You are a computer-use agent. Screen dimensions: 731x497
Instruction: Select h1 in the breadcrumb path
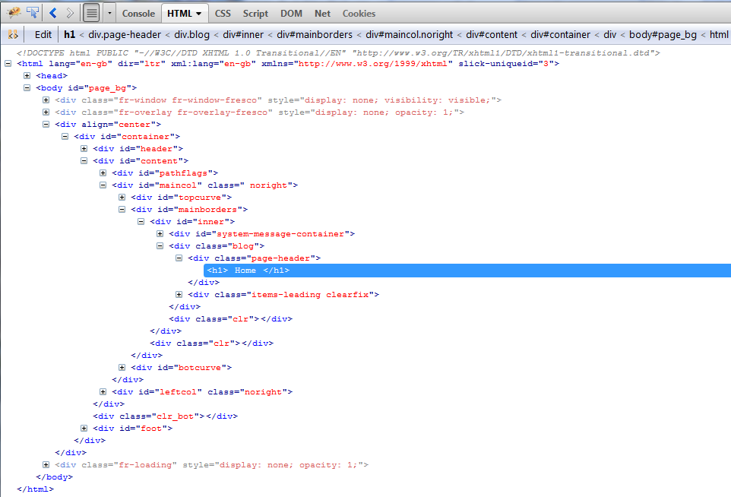pyautogui.click(x=69, y=34)
